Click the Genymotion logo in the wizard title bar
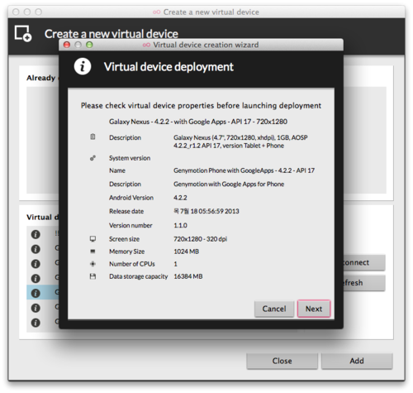 click(146, 45)
